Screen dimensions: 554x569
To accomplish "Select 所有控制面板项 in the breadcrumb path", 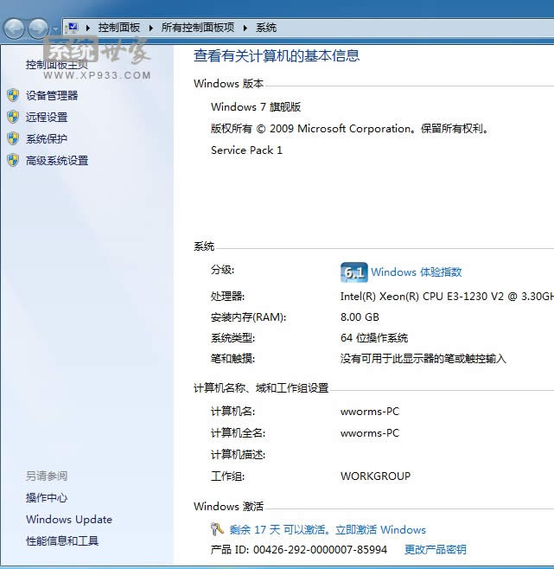I will click(197, 28).
